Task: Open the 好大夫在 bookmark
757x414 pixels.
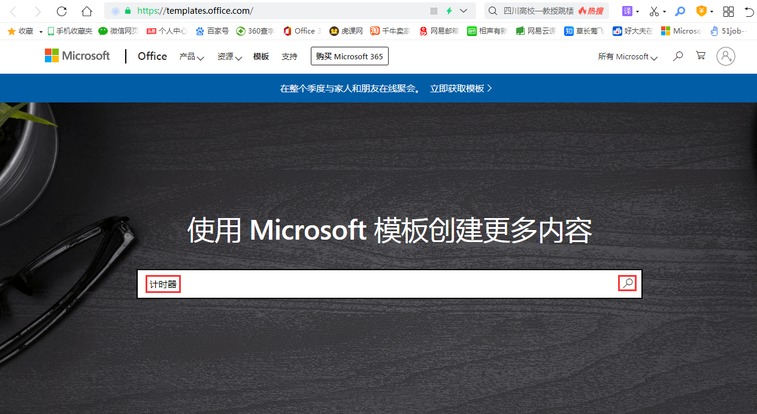Action: (x=633, y=31)
